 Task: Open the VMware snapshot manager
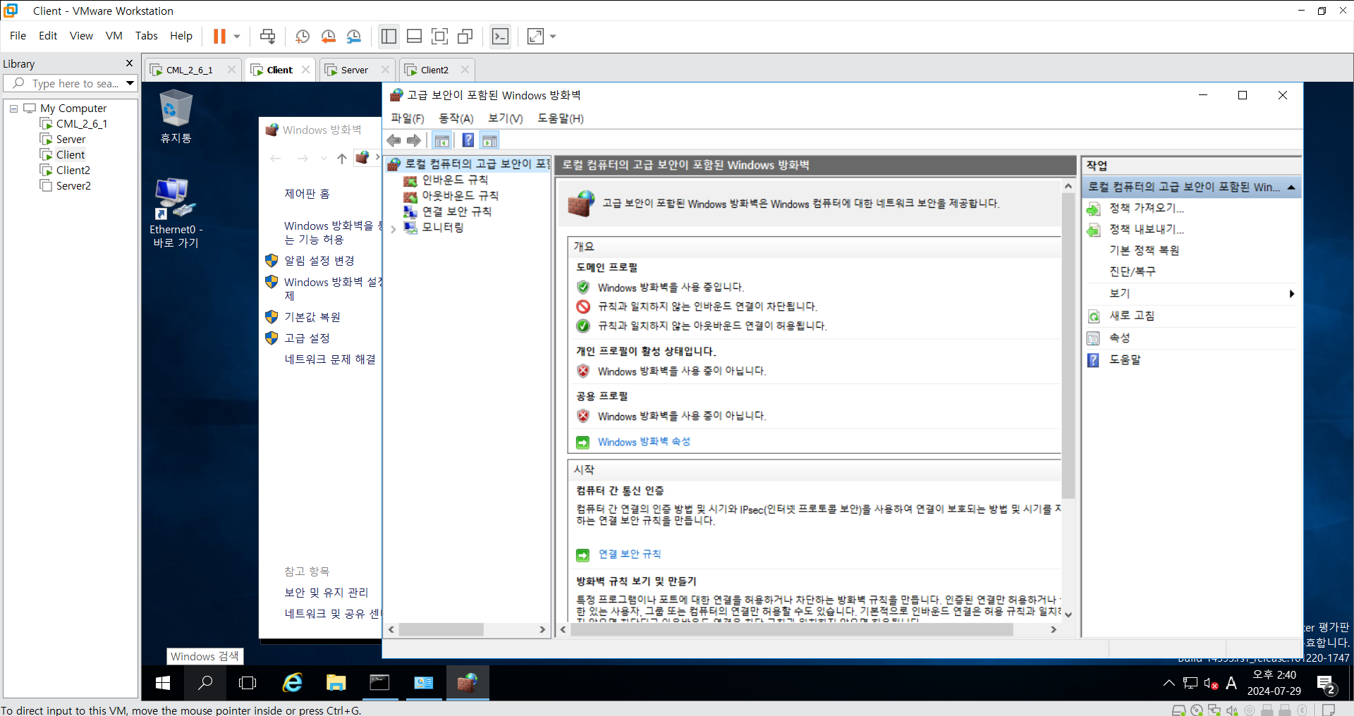[x=354, y=36]
